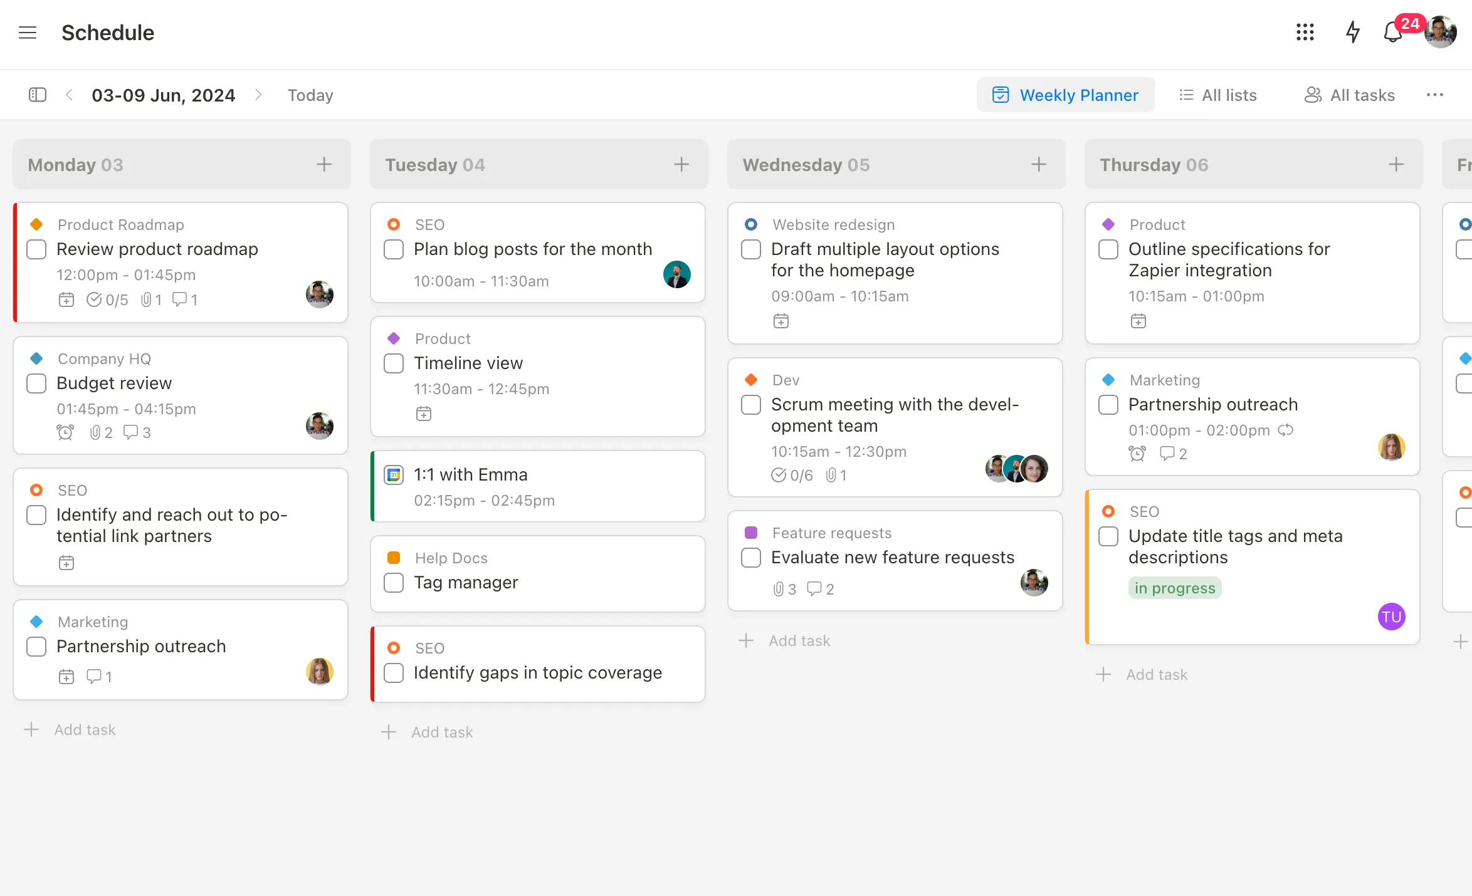The width and height of the screenshot is (1472, 896).
Task: Go to next week with right chevron
Action: tap(259, 95)
